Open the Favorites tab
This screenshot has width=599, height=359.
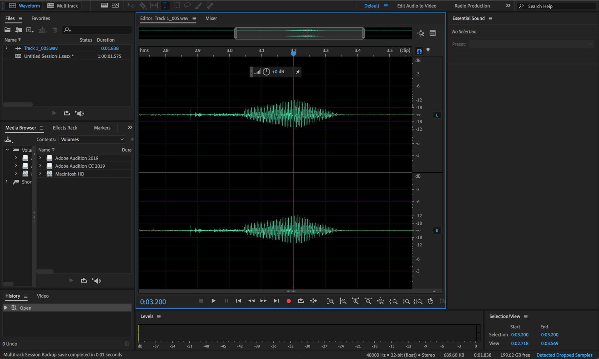41,18
